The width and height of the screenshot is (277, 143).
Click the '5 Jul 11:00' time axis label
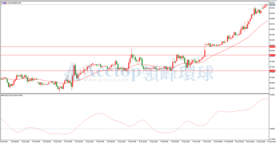tap(68, 141)
